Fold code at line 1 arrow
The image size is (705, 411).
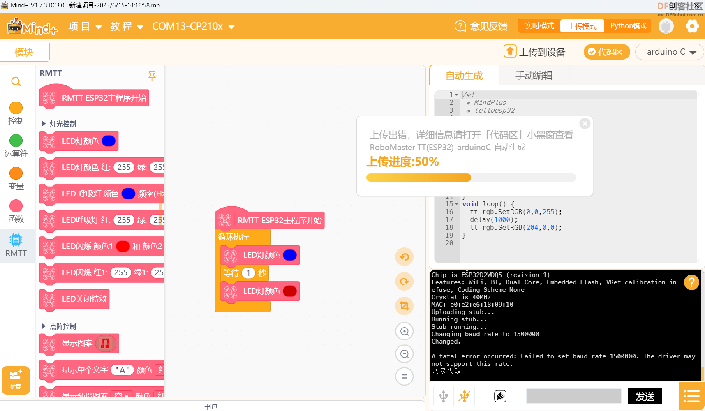click(457, 95)
